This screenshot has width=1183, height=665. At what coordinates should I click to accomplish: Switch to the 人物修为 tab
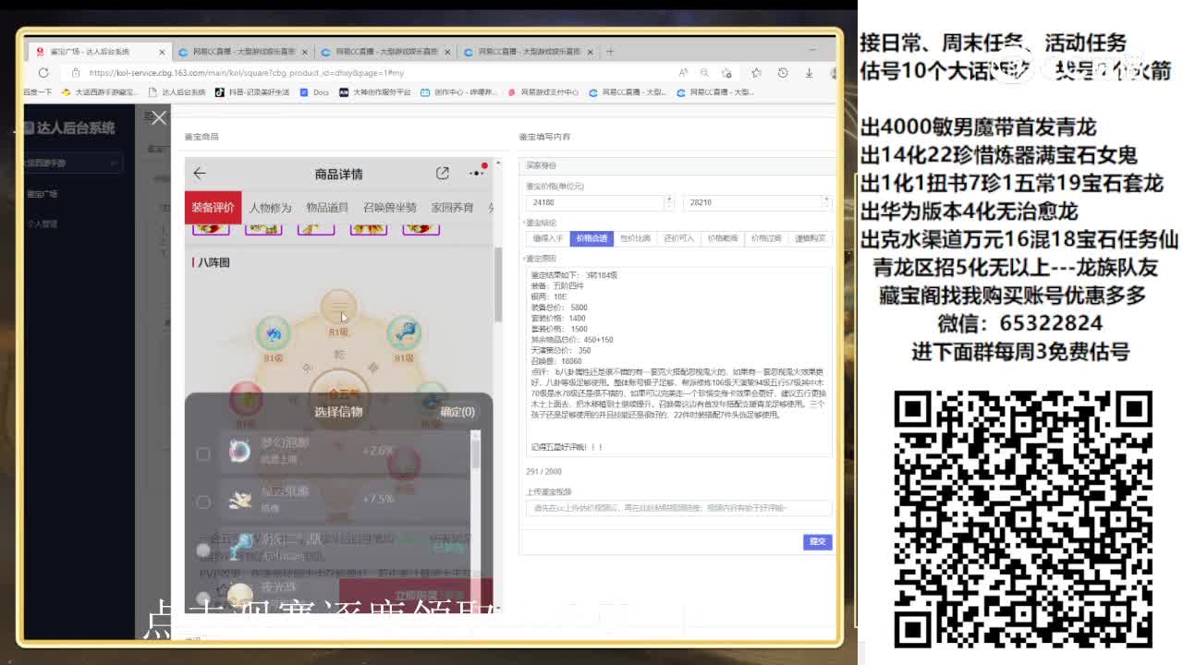270,208
